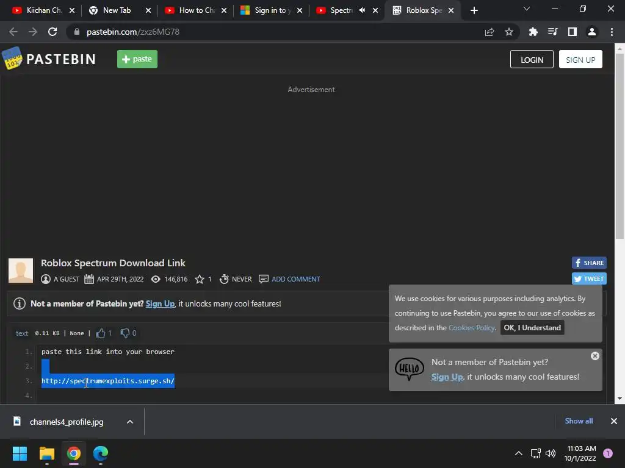This screenshot has width=625, height=468.
Task: Go back to previous page
Action: (x=13, y=32)
